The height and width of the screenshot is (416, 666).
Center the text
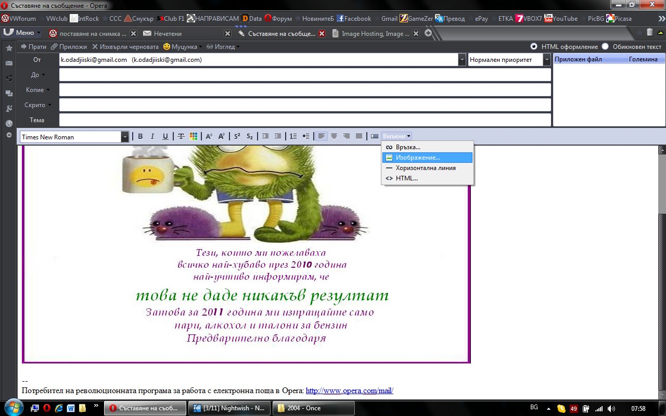[x=334, y=136]
